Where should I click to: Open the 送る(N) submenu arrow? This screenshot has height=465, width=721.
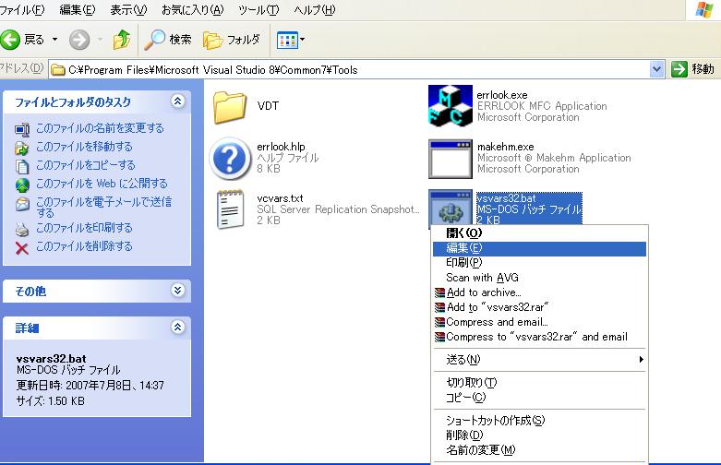tap(641, 359)
